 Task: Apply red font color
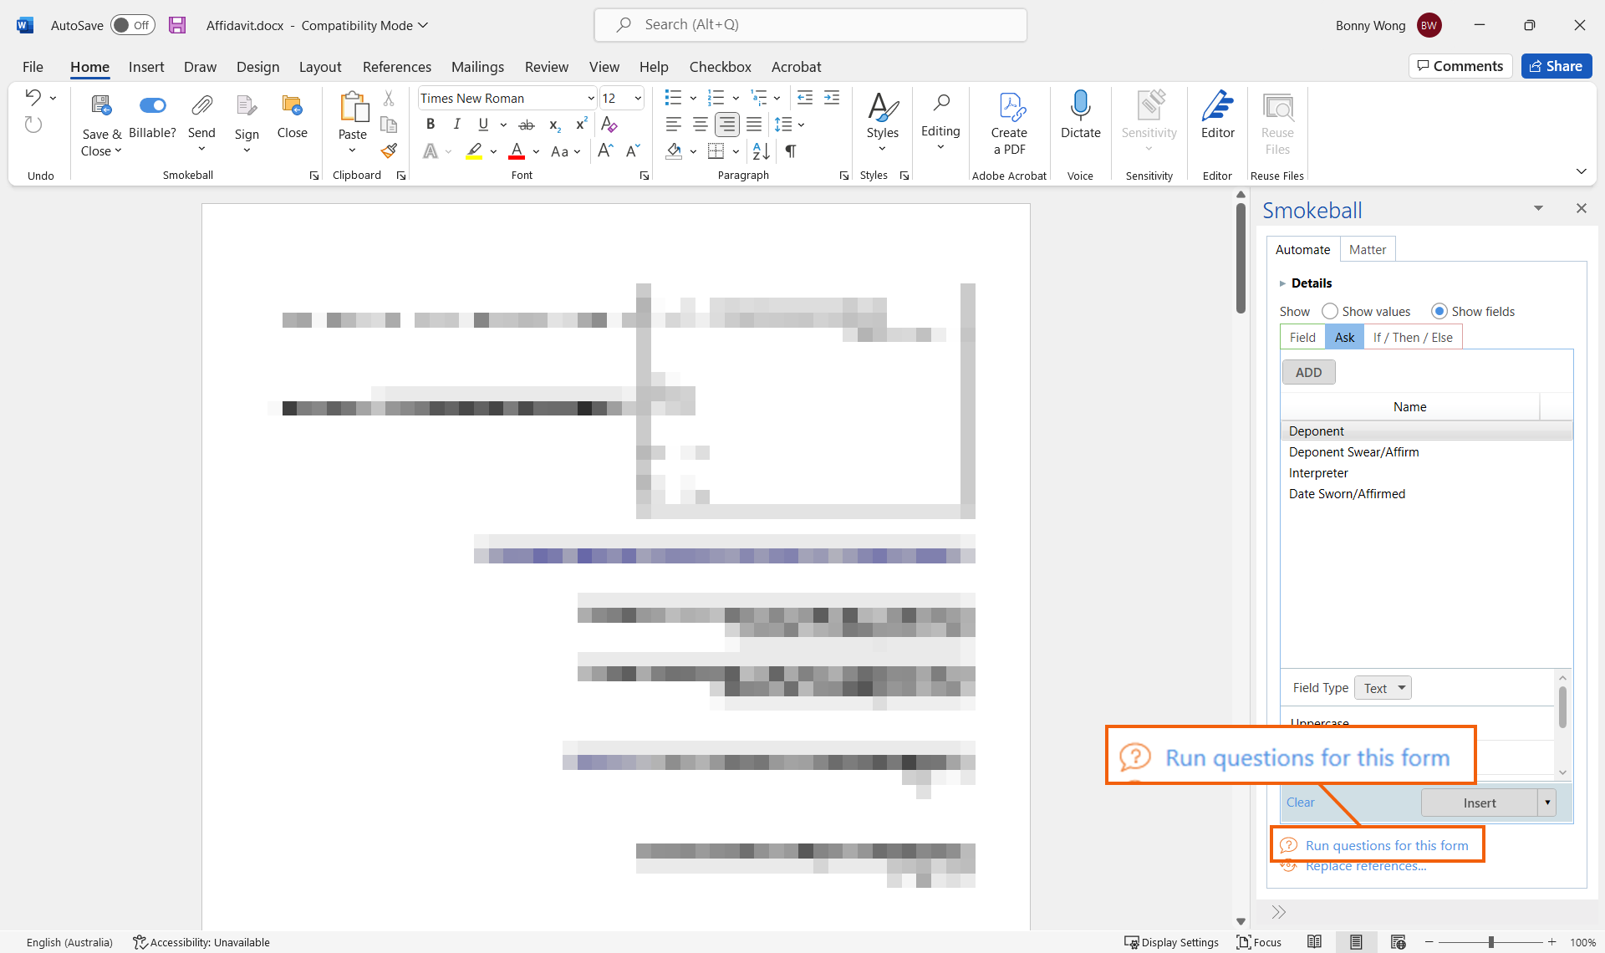[517, 151]
